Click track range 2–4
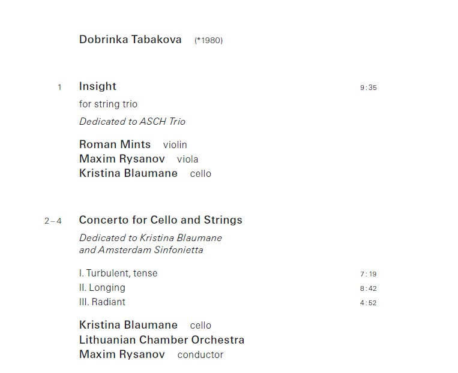The image size is (458, 373). click(x=53, y=221)
